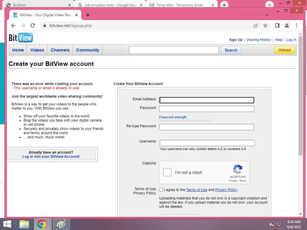Image resolution: width=307 pixels, height=230 pixels.
Task: Click the password strength meter bar
Action: pyautogui.click(x=186, y=121)
